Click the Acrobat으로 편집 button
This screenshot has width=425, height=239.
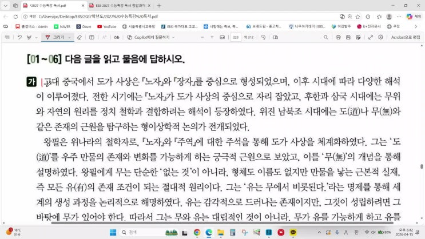coord(405,37)
